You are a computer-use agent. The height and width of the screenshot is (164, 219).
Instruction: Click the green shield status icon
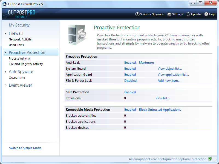210,159
